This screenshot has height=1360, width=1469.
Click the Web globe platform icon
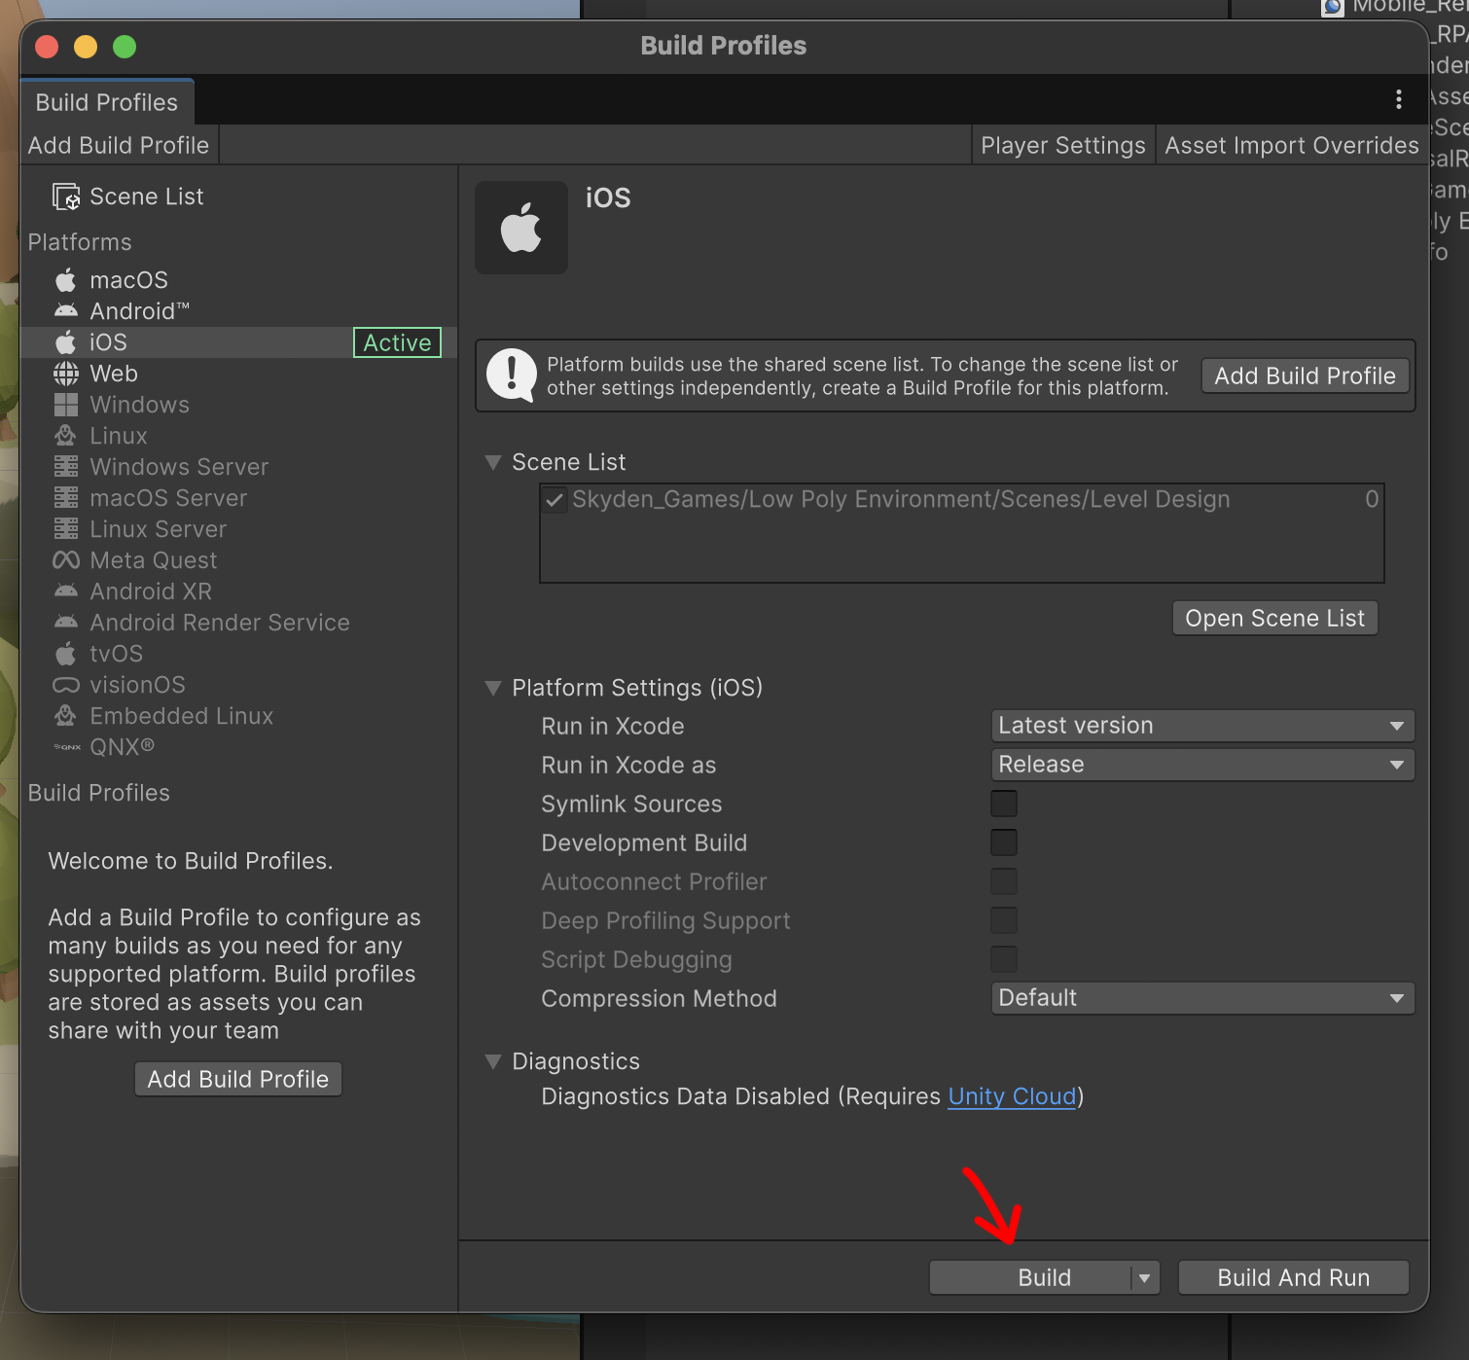point(66,374)
